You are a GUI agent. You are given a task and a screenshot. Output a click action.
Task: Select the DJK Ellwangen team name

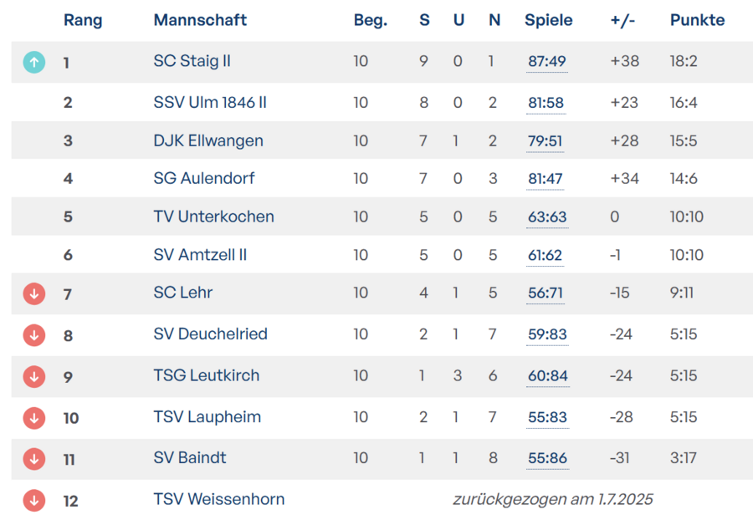pos(208,140)
